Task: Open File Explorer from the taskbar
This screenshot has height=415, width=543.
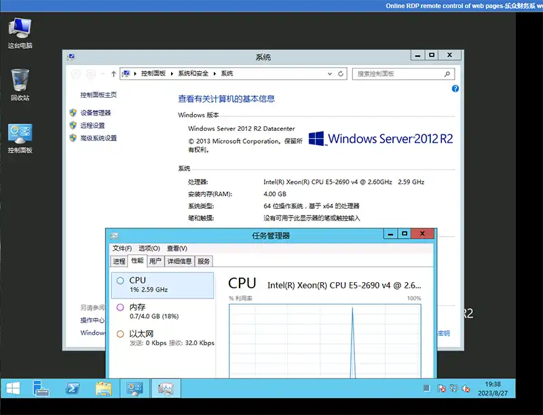Action: tap(103, 389)
